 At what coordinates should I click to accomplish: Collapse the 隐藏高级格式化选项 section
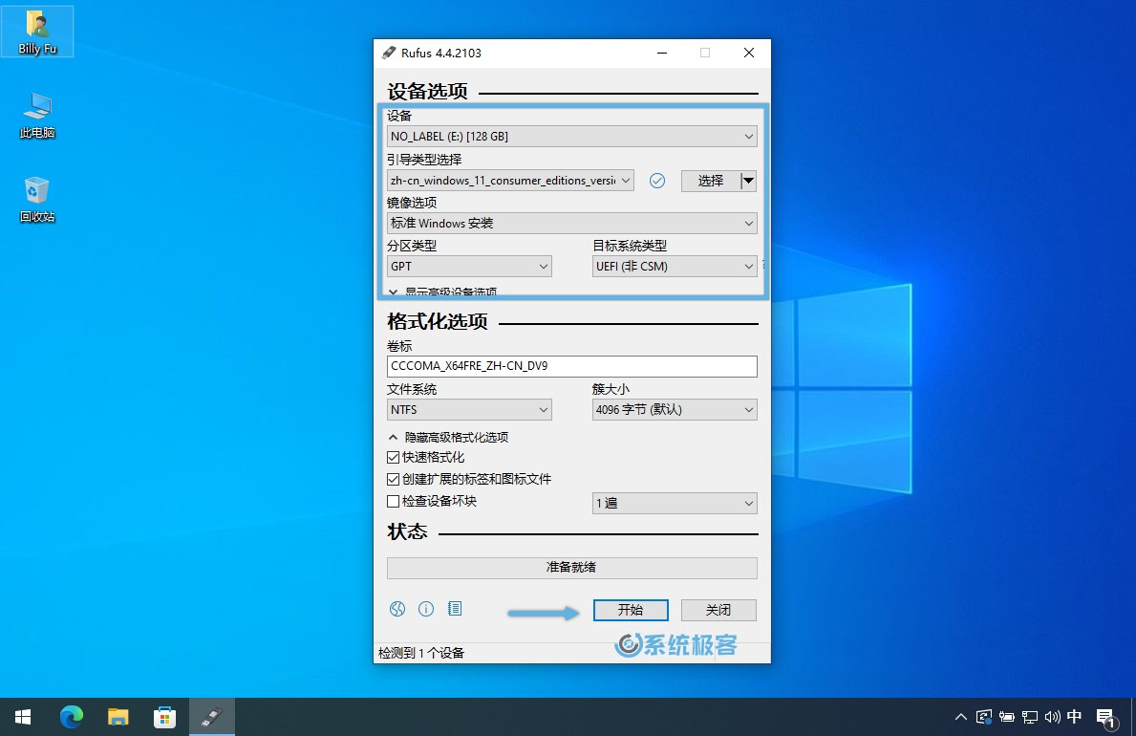coord(450,436)
